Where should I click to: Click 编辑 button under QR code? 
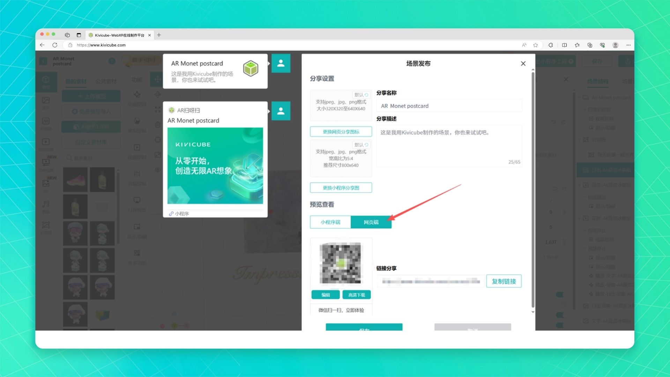point(325,295)
